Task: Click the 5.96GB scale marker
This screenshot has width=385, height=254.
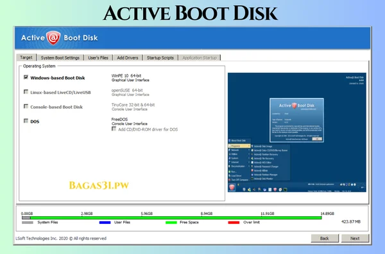Action: [x=146, y=214]
